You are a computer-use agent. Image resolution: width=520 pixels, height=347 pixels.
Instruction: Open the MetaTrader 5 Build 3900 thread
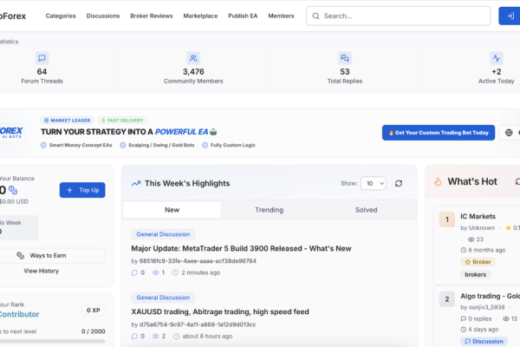241,248
